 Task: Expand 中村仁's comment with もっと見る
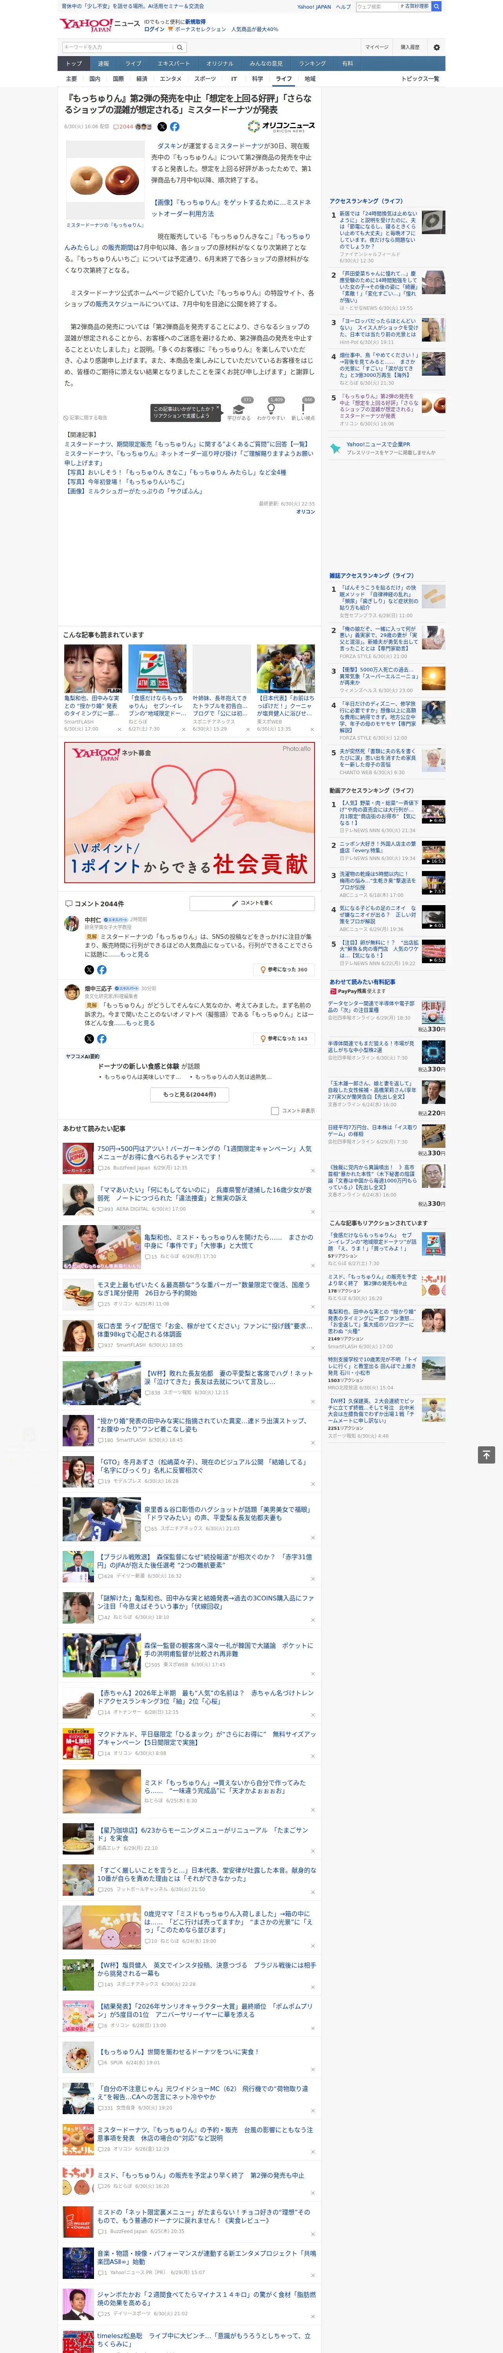coord(134,955)
